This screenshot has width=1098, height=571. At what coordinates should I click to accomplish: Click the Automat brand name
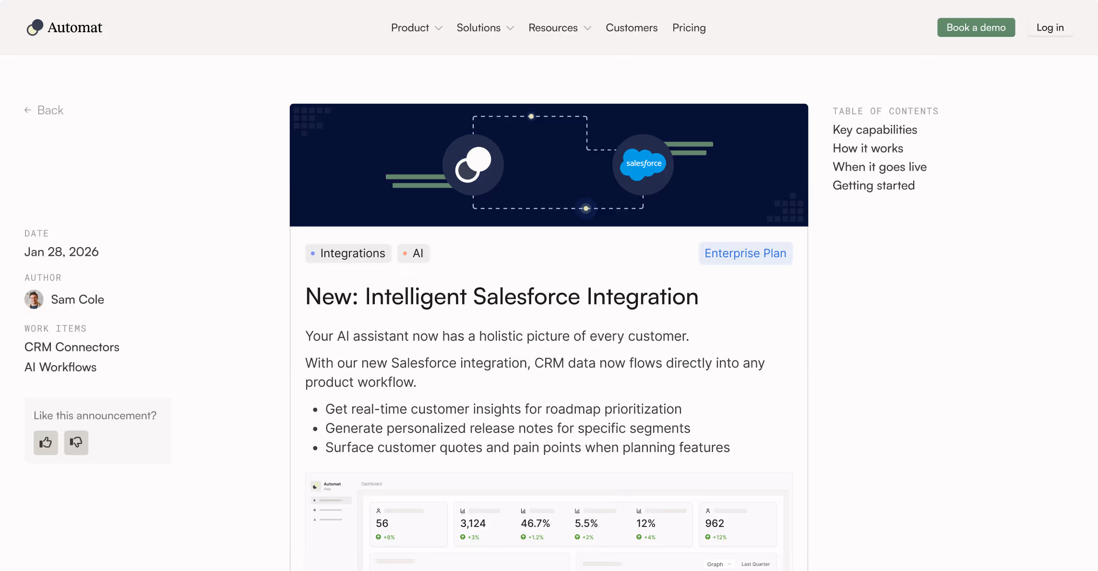[x=75, y=27]
